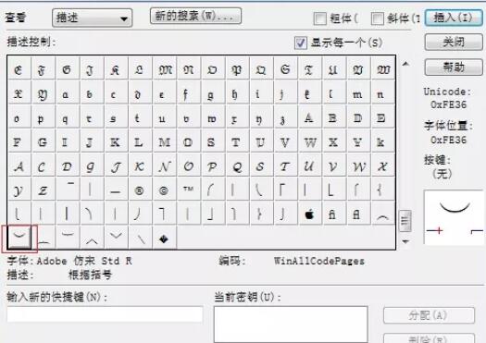Pick the downward-pointing chevron glyph
Image resolution: width=486 pixels, height=343 pixels.
pos(116,238)
